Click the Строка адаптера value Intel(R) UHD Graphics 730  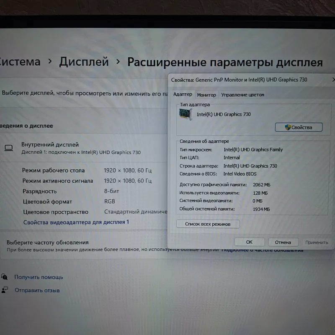click(250, 166)
